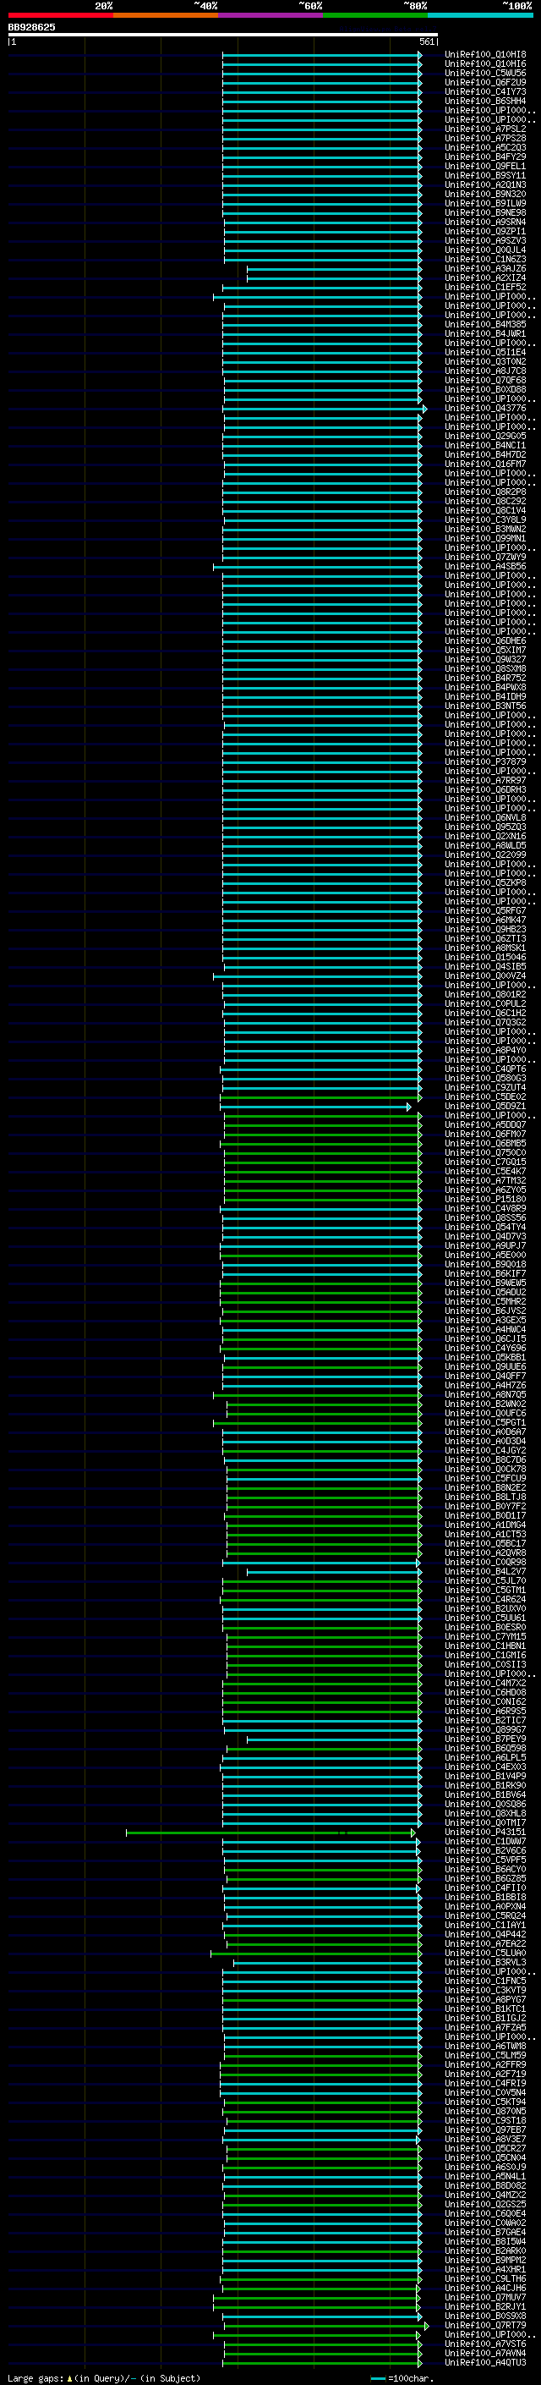Select the UniRef100_C1EF52 label
Viewport: 541px width, 2385px height.
coord(485,287)
